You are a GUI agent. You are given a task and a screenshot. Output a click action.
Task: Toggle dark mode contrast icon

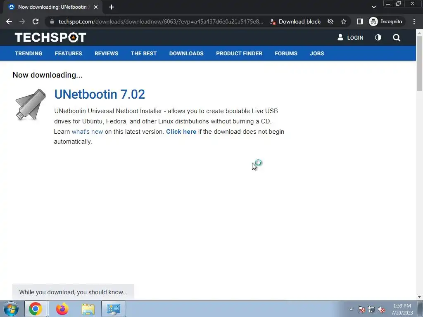378,38
